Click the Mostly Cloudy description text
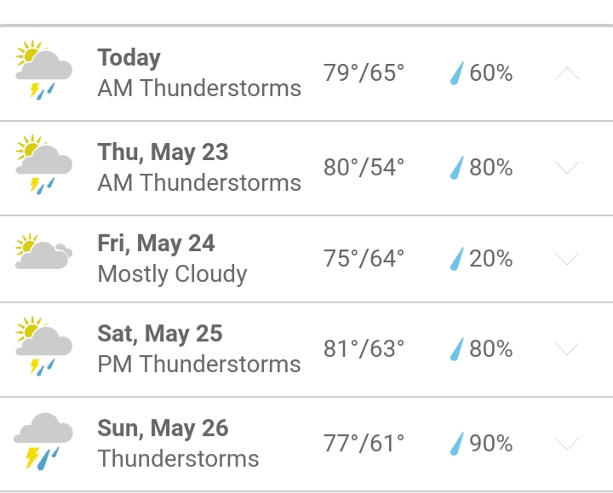This screenshot has width=613, height=493. point(172,274)
